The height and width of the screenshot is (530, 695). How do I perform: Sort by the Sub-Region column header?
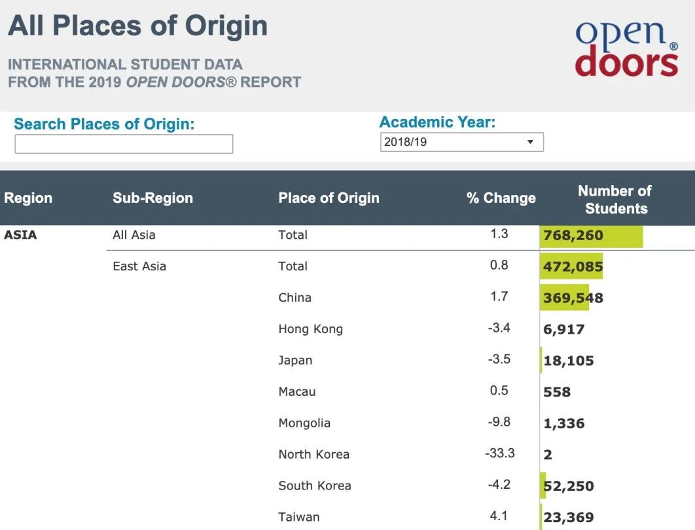point(153,198)
